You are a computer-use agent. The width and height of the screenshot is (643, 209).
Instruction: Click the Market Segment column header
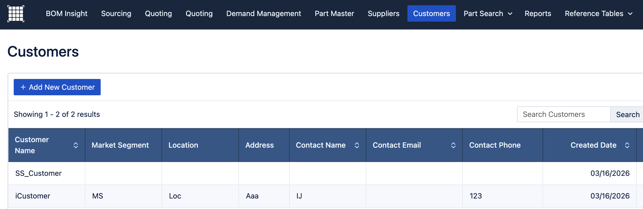(120, 145)
